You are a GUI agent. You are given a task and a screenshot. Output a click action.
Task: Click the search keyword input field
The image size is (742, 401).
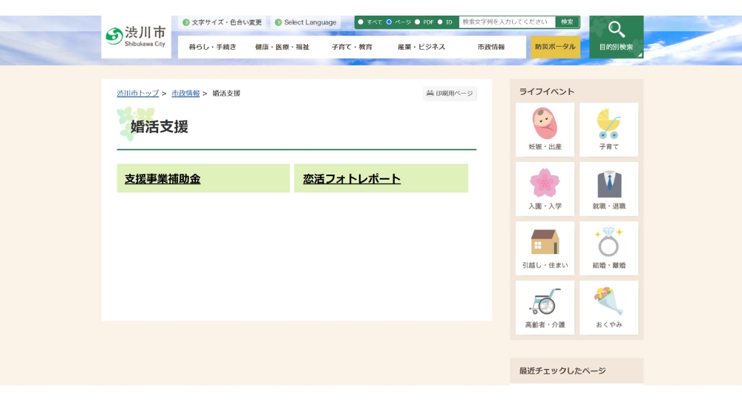coord(507,22)
